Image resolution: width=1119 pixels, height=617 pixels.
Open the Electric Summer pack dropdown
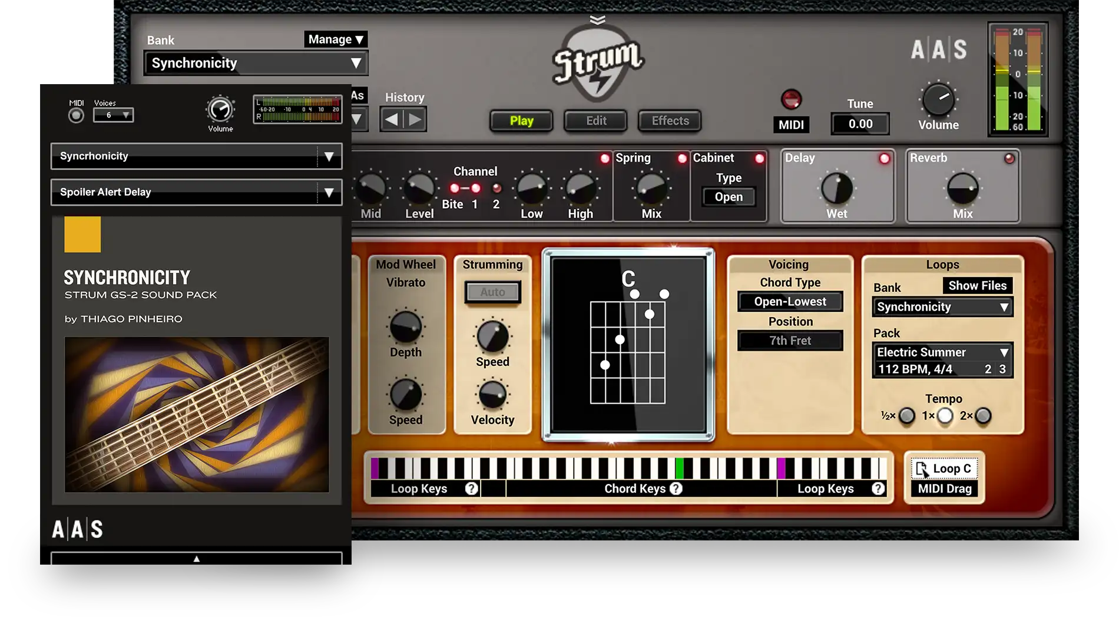click(x=942, y=352)
